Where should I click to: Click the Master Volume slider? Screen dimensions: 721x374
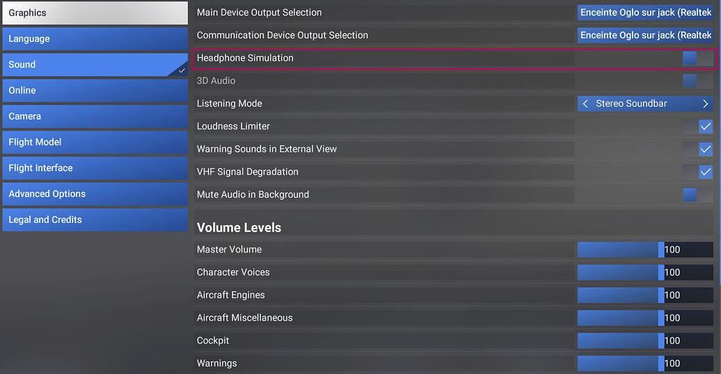[x=645, y=249]
